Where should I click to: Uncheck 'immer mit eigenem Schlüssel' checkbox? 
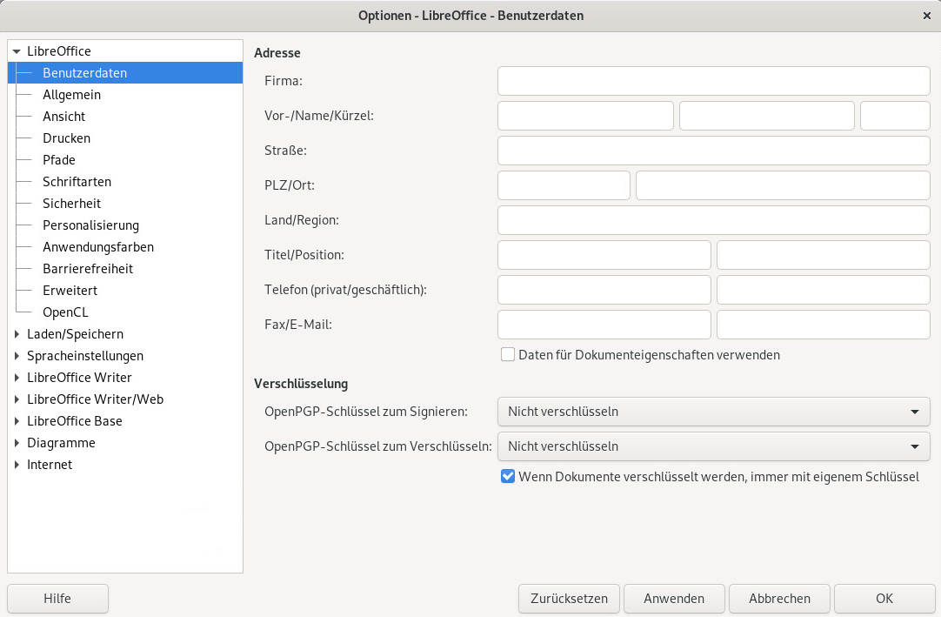tap(508, 476)
